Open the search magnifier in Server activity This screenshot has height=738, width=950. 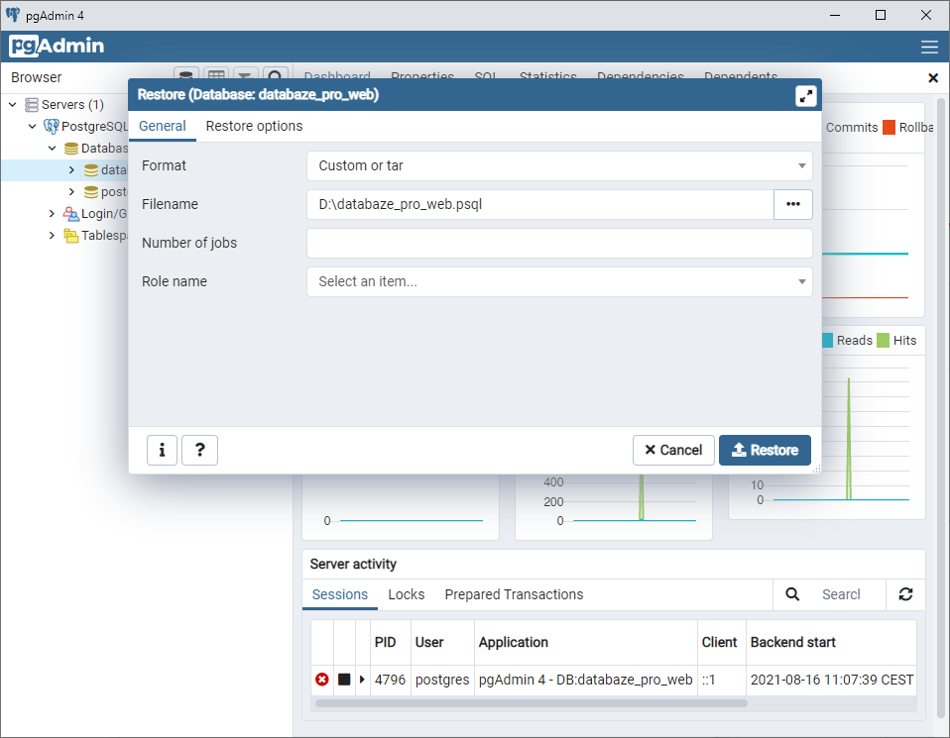(x=791, y=594)
